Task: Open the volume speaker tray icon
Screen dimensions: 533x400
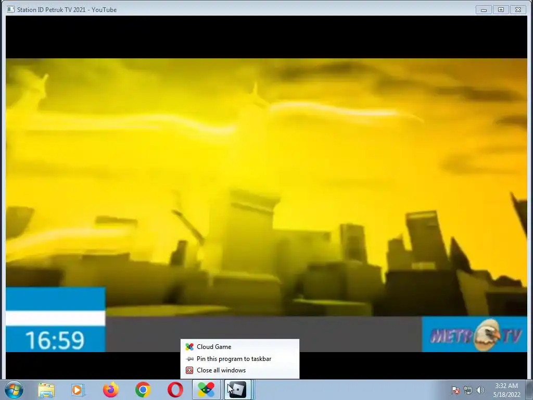Action: point(480,390)
